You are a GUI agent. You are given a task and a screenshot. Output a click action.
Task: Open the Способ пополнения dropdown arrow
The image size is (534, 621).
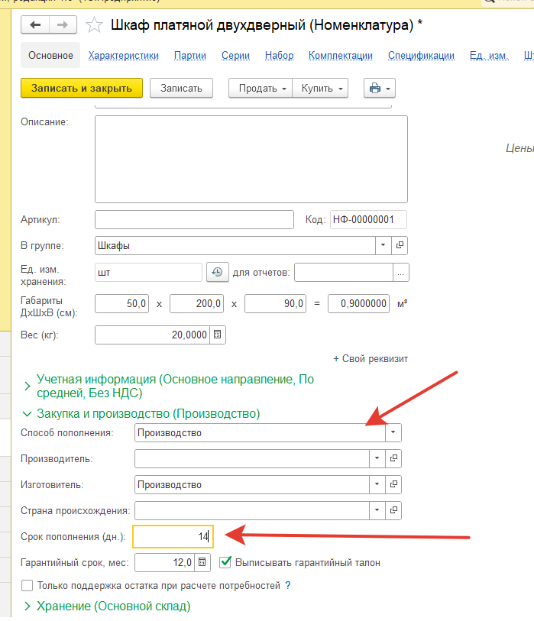click(393, 432)
